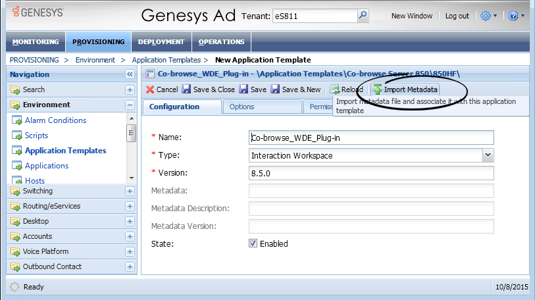This screenshot has width=535, height=300.
Task: Open the Alarm Conditions navigation link
Action: coord(55,120)
